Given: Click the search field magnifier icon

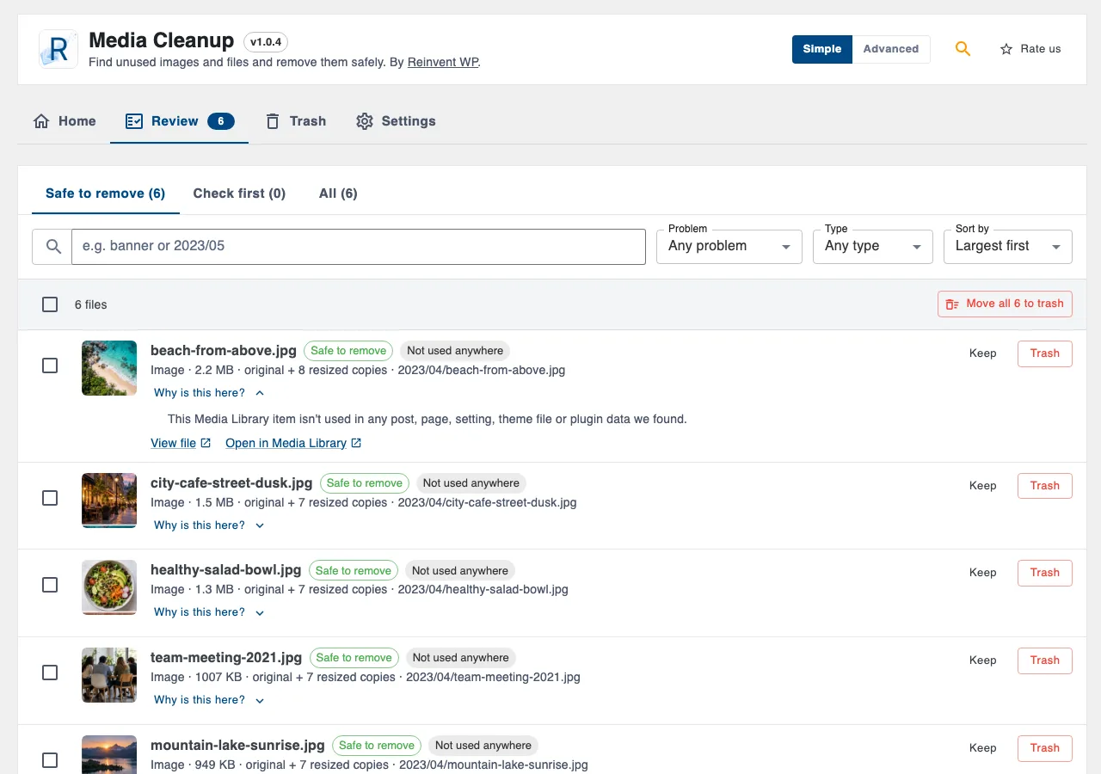Looking at the screenshot, I should pos(53,247).
